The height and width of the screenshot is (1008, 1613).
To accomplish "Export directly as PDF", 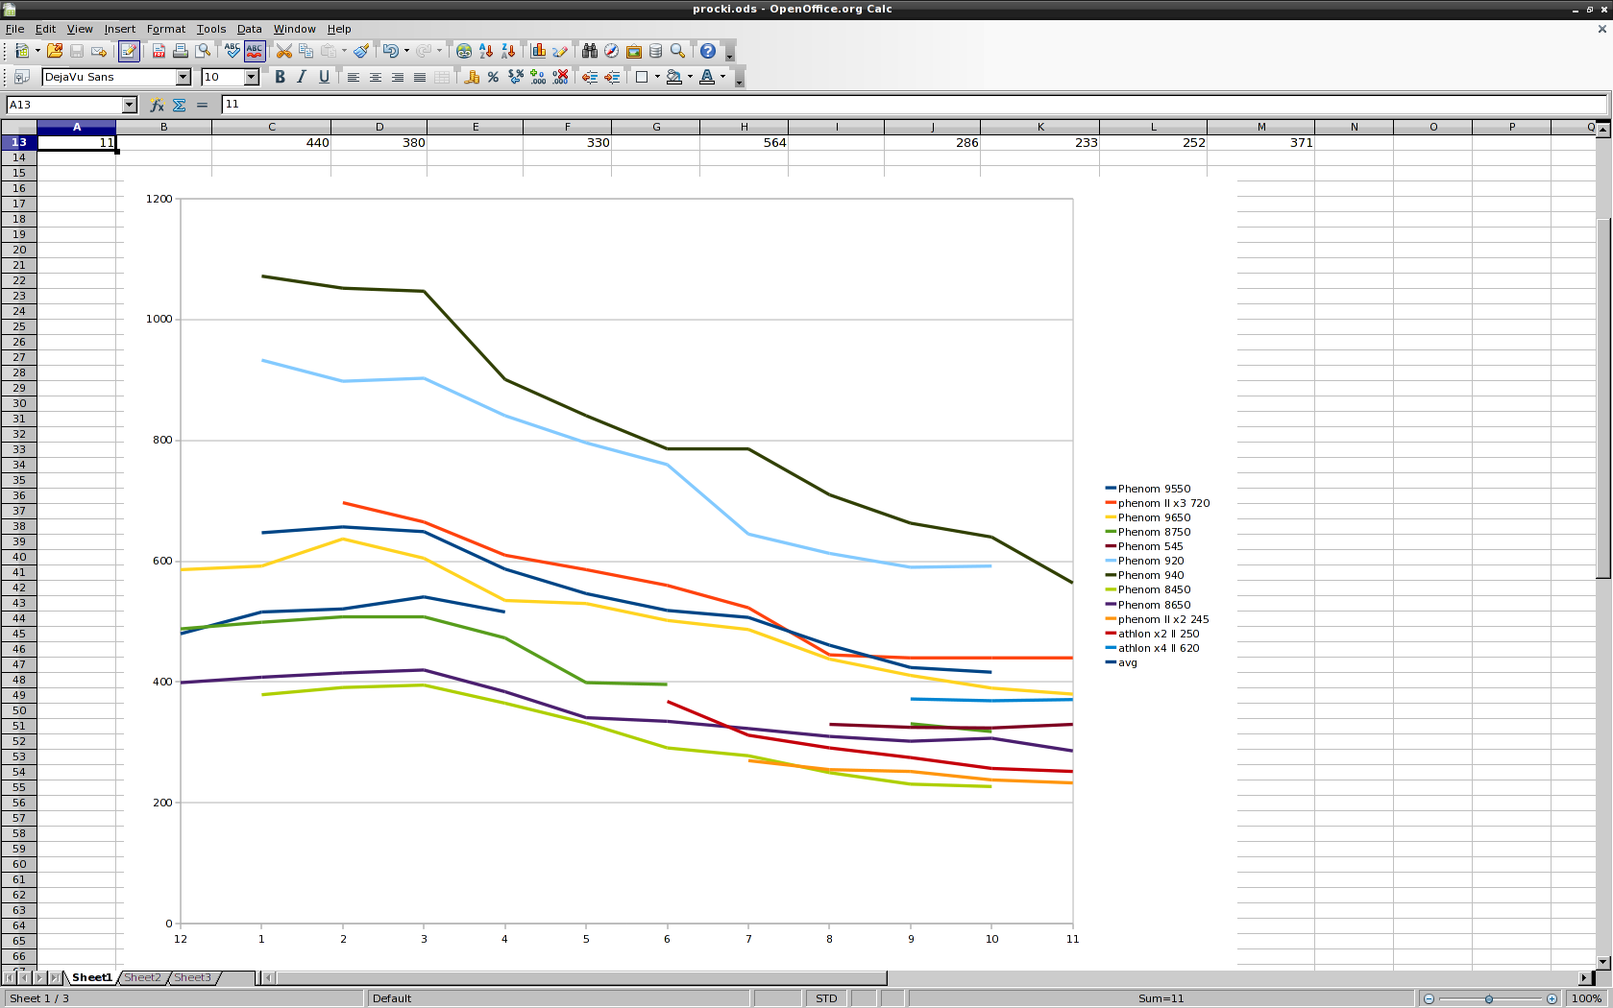I will coord(159,51).
